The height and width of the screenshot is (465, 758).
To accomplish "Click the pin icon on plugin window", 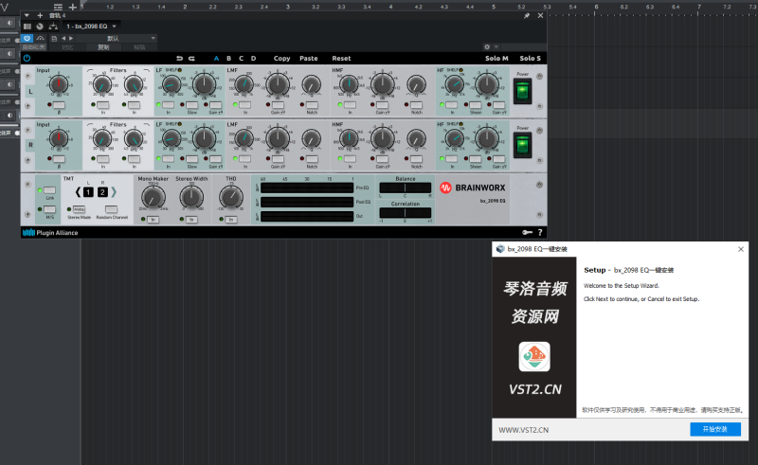I will point(527,16).
